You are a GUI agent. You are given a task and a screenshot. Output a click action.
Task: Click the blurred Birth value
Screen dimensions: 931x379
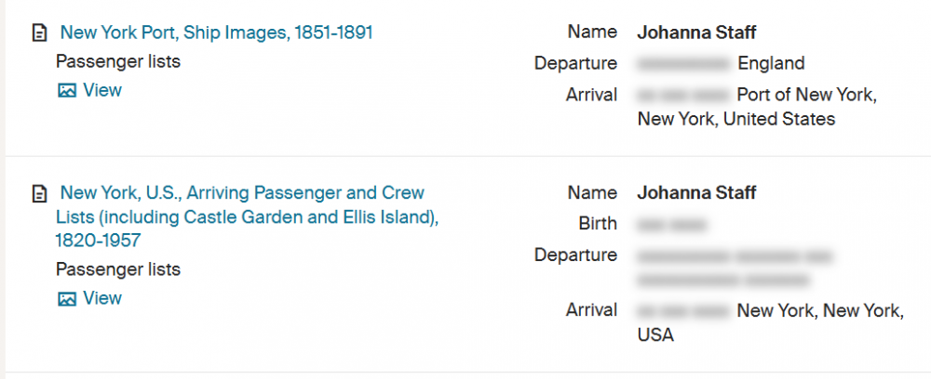click(672, 224)
